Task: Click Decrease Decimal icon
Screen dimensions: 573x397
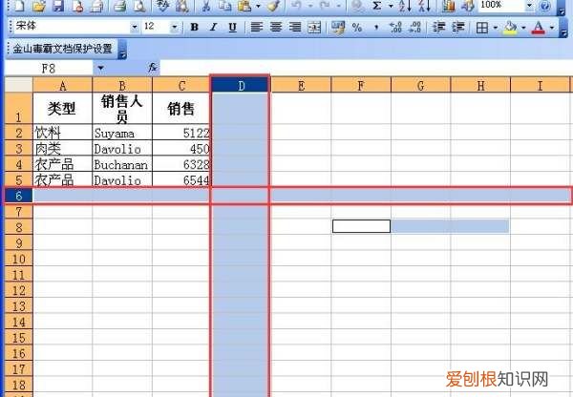Action: point(415,27)
